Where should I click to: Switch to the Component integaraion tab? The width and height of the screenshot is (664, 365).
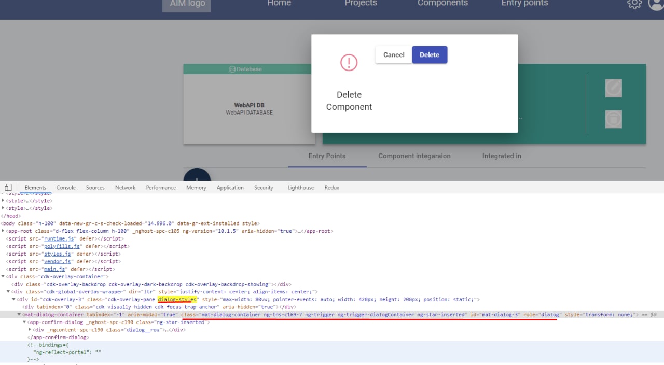(x=414, y=156)
